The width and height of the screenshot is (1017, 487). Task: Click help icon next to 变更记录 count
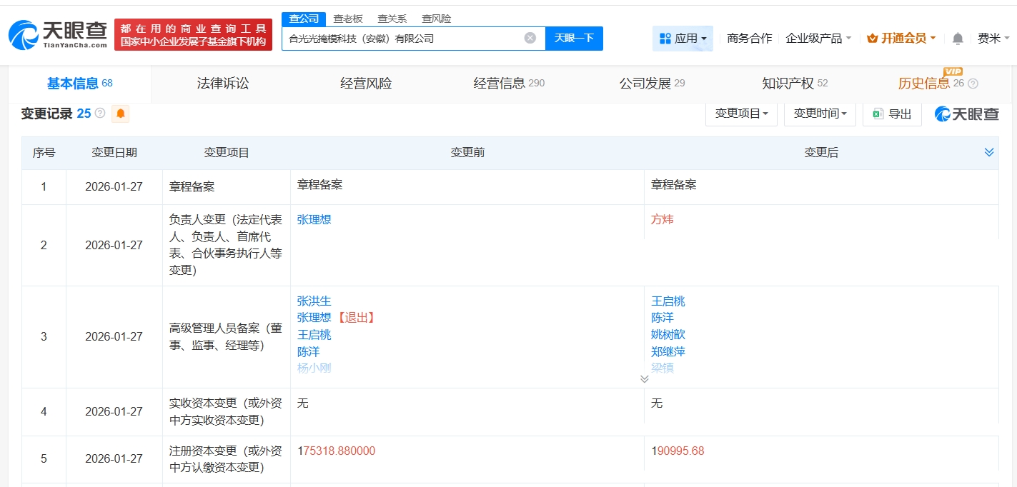click(x=100, y=114)
